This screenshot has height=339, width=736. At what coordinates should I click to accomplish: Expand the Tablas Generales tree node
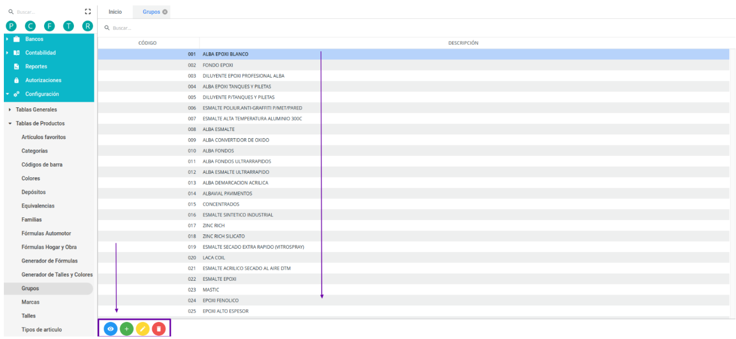pos(10,110)
